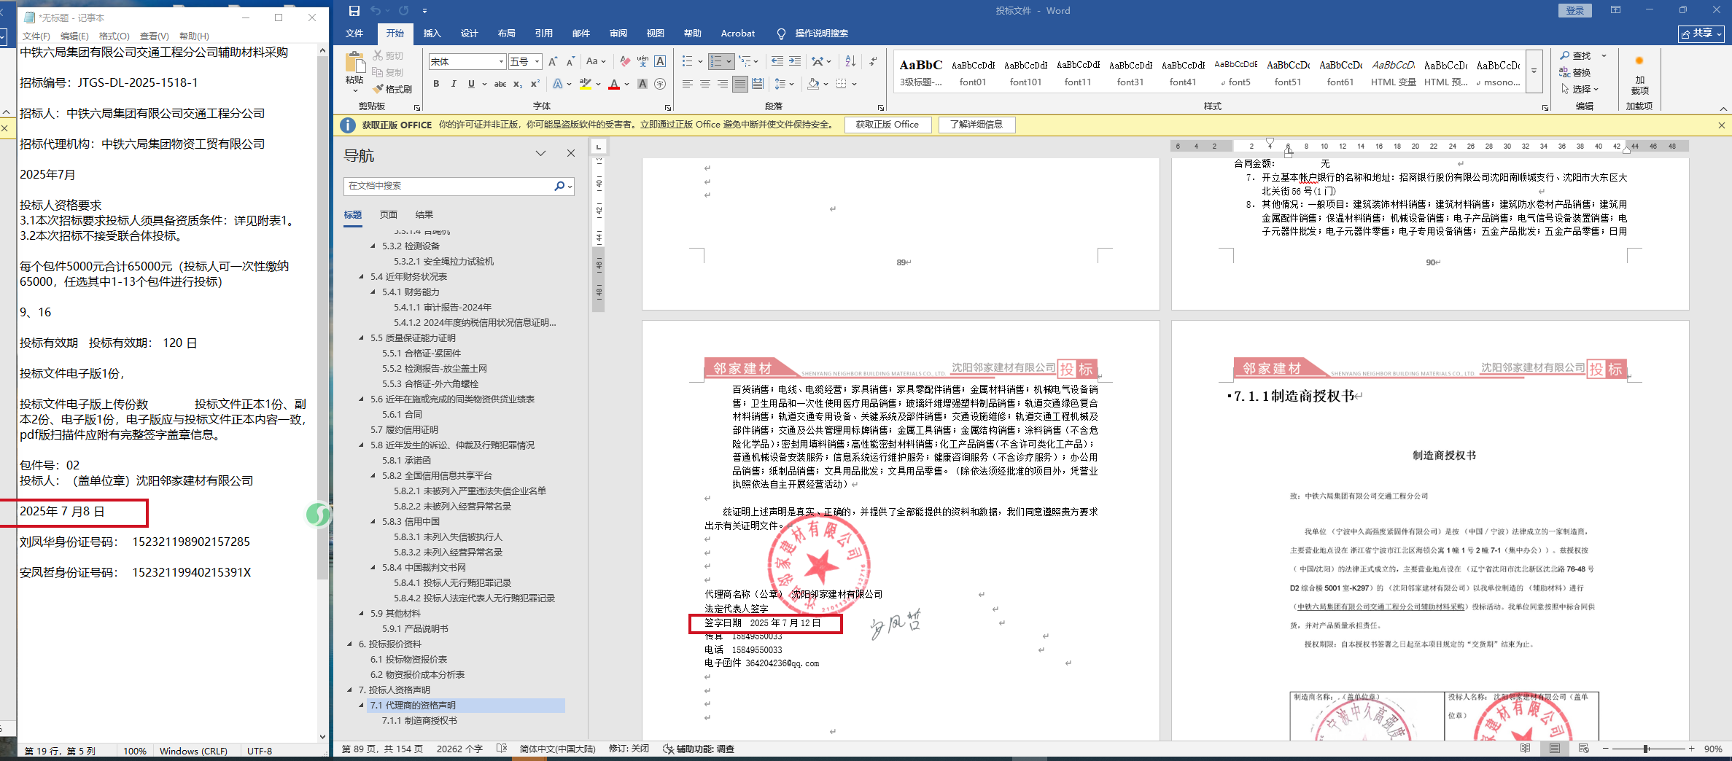Viewport: 1732px width, 761px height.
Task: Switch to Web Layout view in the status bar
Action: 1583,749
